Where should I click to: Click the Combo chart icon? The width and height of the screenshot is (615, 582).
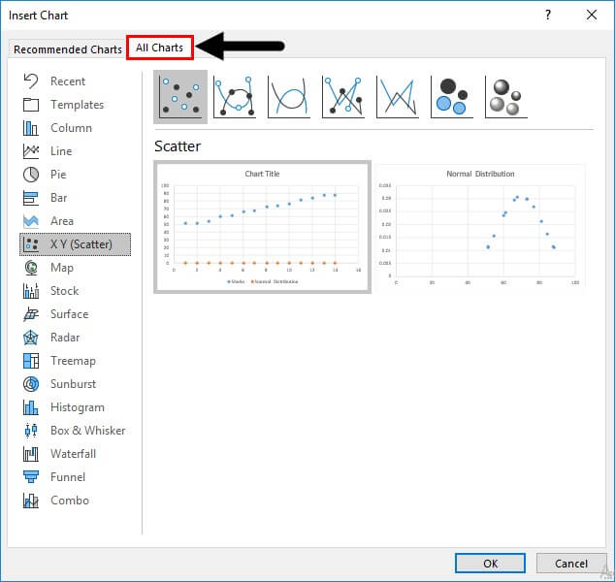(31, 501)
